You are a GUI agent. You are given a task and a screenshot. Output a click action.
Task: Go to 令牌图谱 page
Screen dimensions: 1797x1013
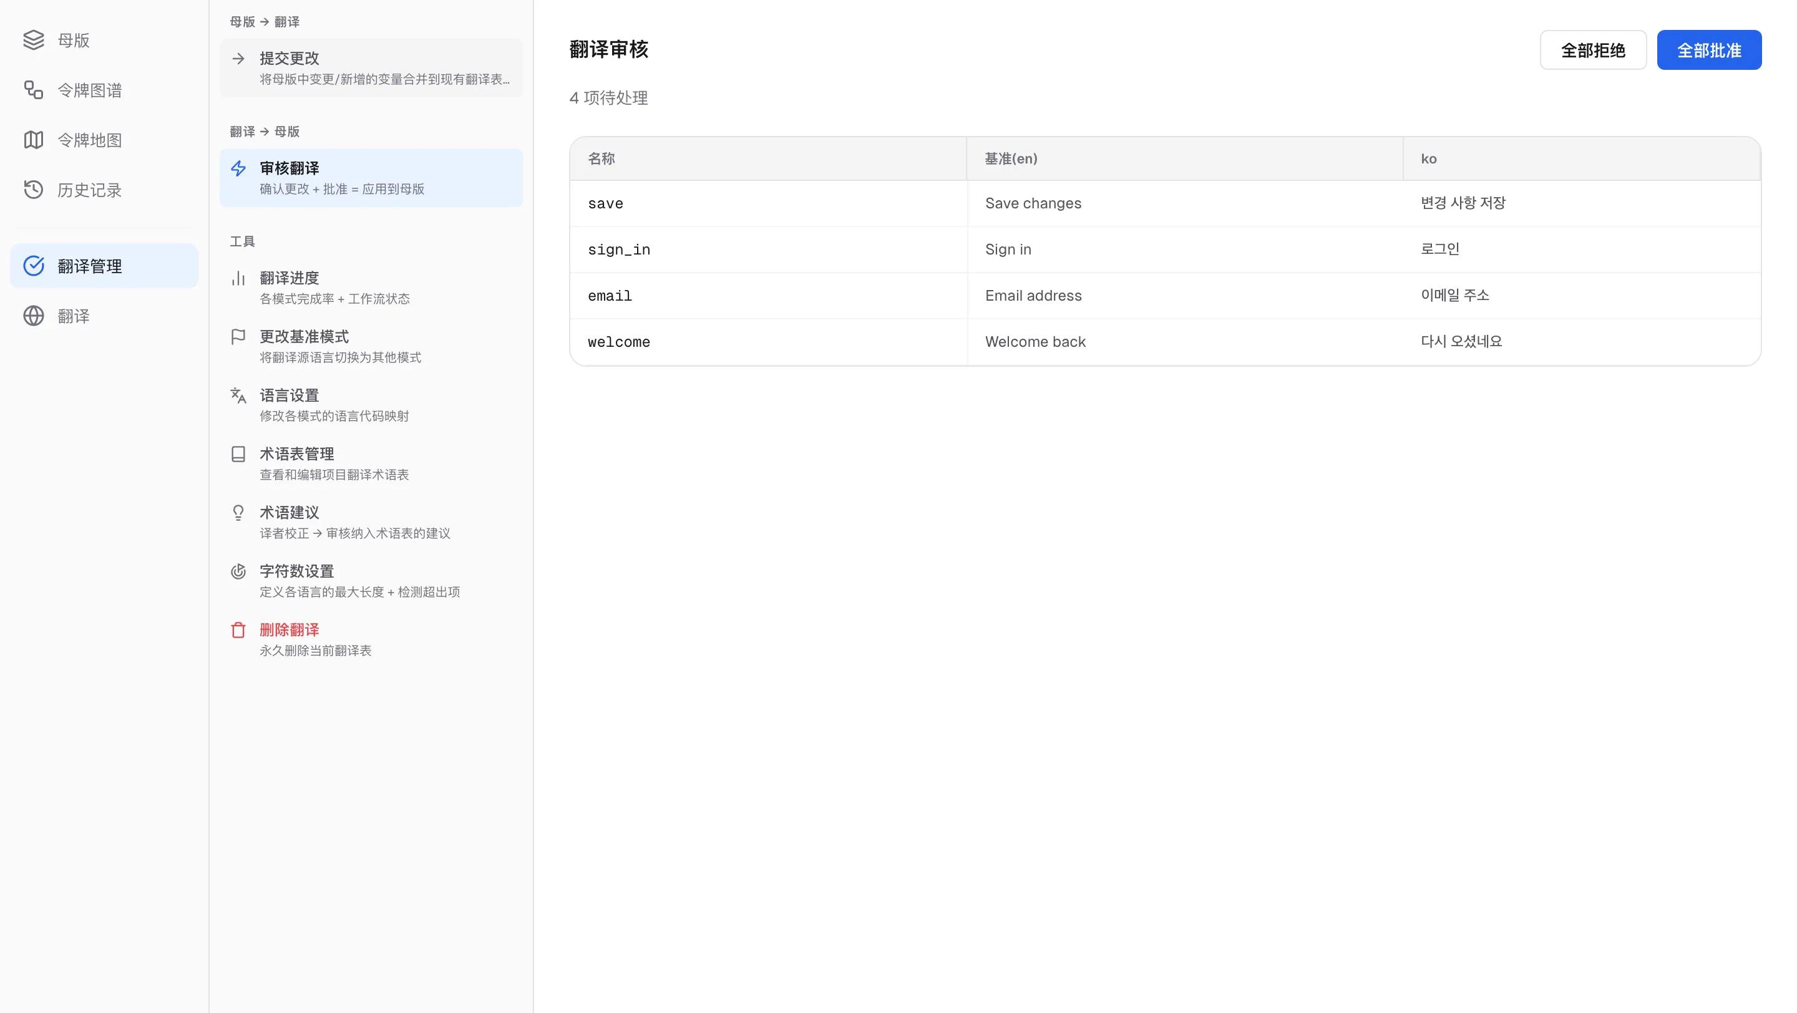tap(104, 90)
